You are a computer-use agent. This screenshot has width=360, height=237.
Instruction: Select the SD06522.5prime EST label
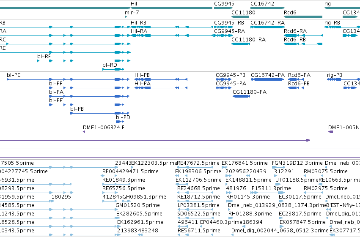click(199, 214)
